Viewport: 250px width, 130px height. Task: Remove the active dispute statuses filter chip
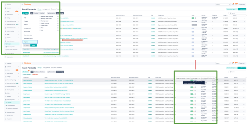tap(31, 74)
